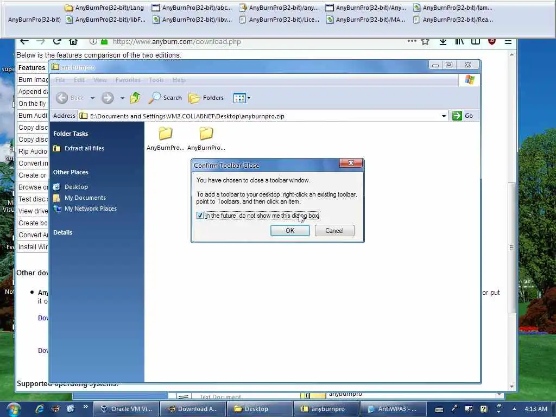Tick the do not show dialog checkbox
This screenshot has width=556, height=417.
click(x=200, y=215)
